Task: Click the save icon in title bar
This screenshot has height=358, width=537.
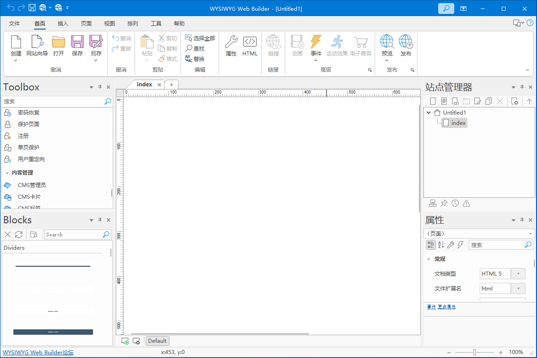Action: pos(32,8)
